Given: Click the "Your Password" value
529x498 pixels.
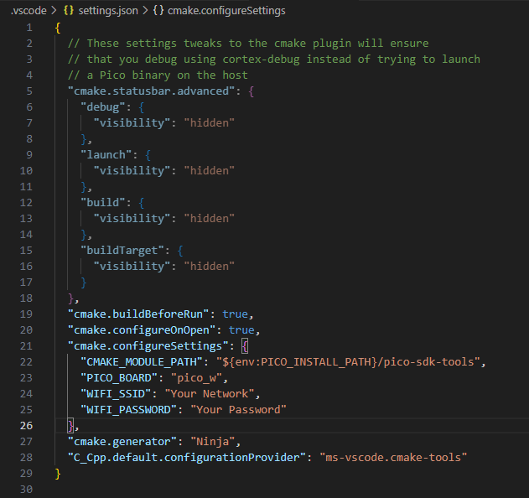Looking at the screenshot, I should pyautogui.click(x=238, y=410).
